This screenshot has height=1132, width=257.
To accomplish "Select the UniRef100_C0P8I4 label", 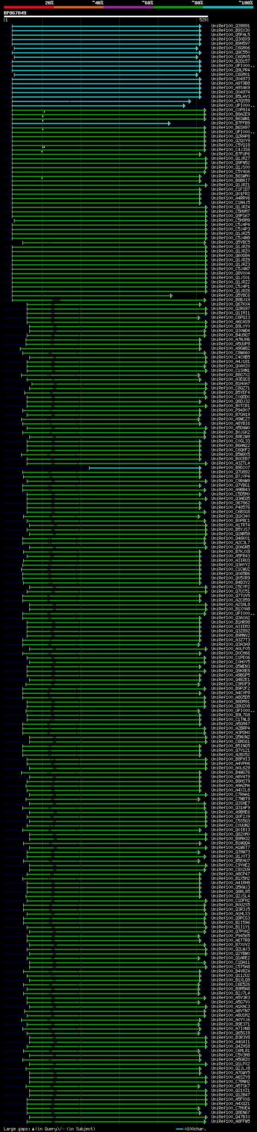I will pos(230,110).
